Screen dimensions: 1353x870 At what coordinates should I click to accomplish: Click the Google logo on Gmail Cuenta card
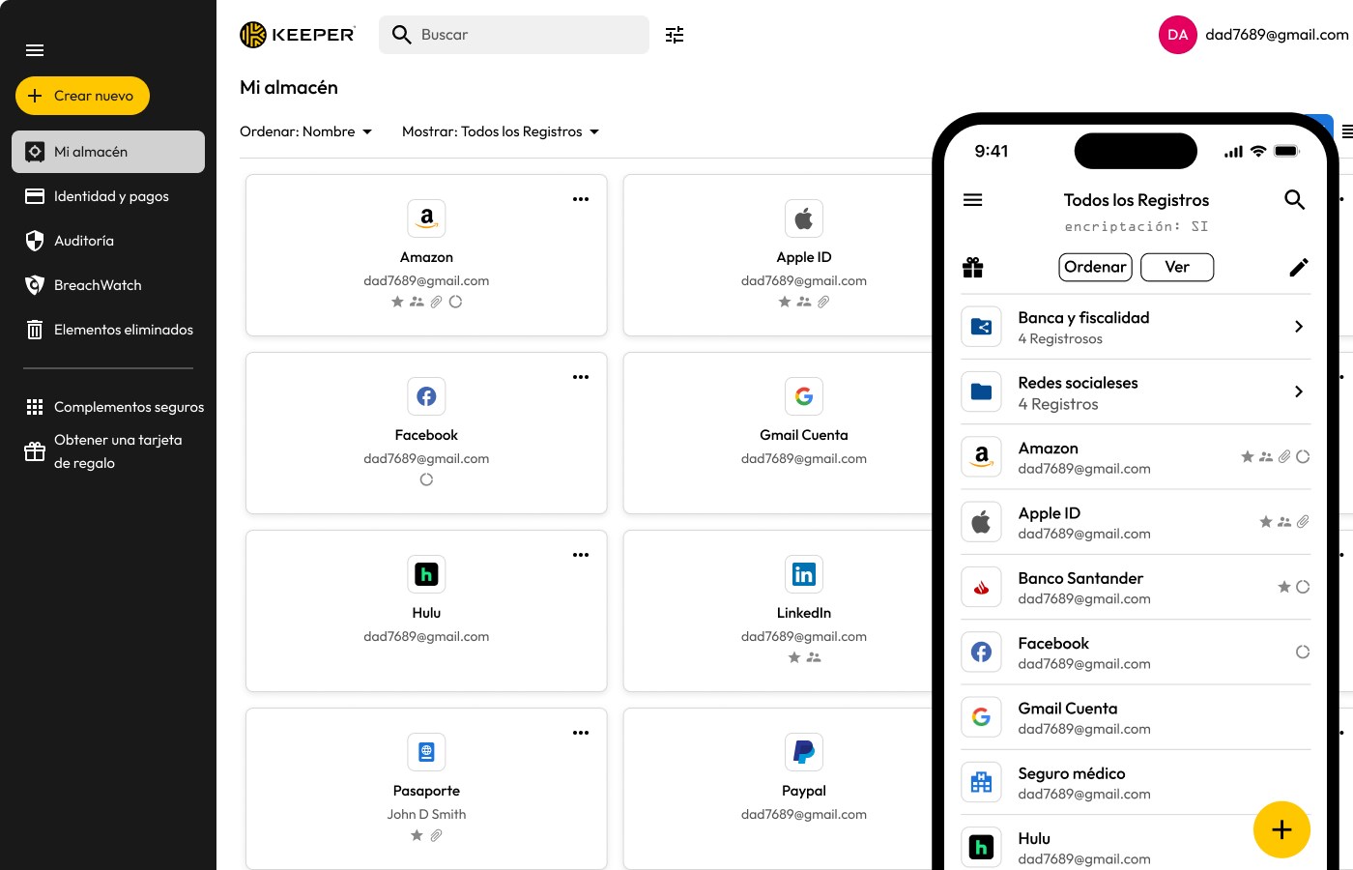804,396
